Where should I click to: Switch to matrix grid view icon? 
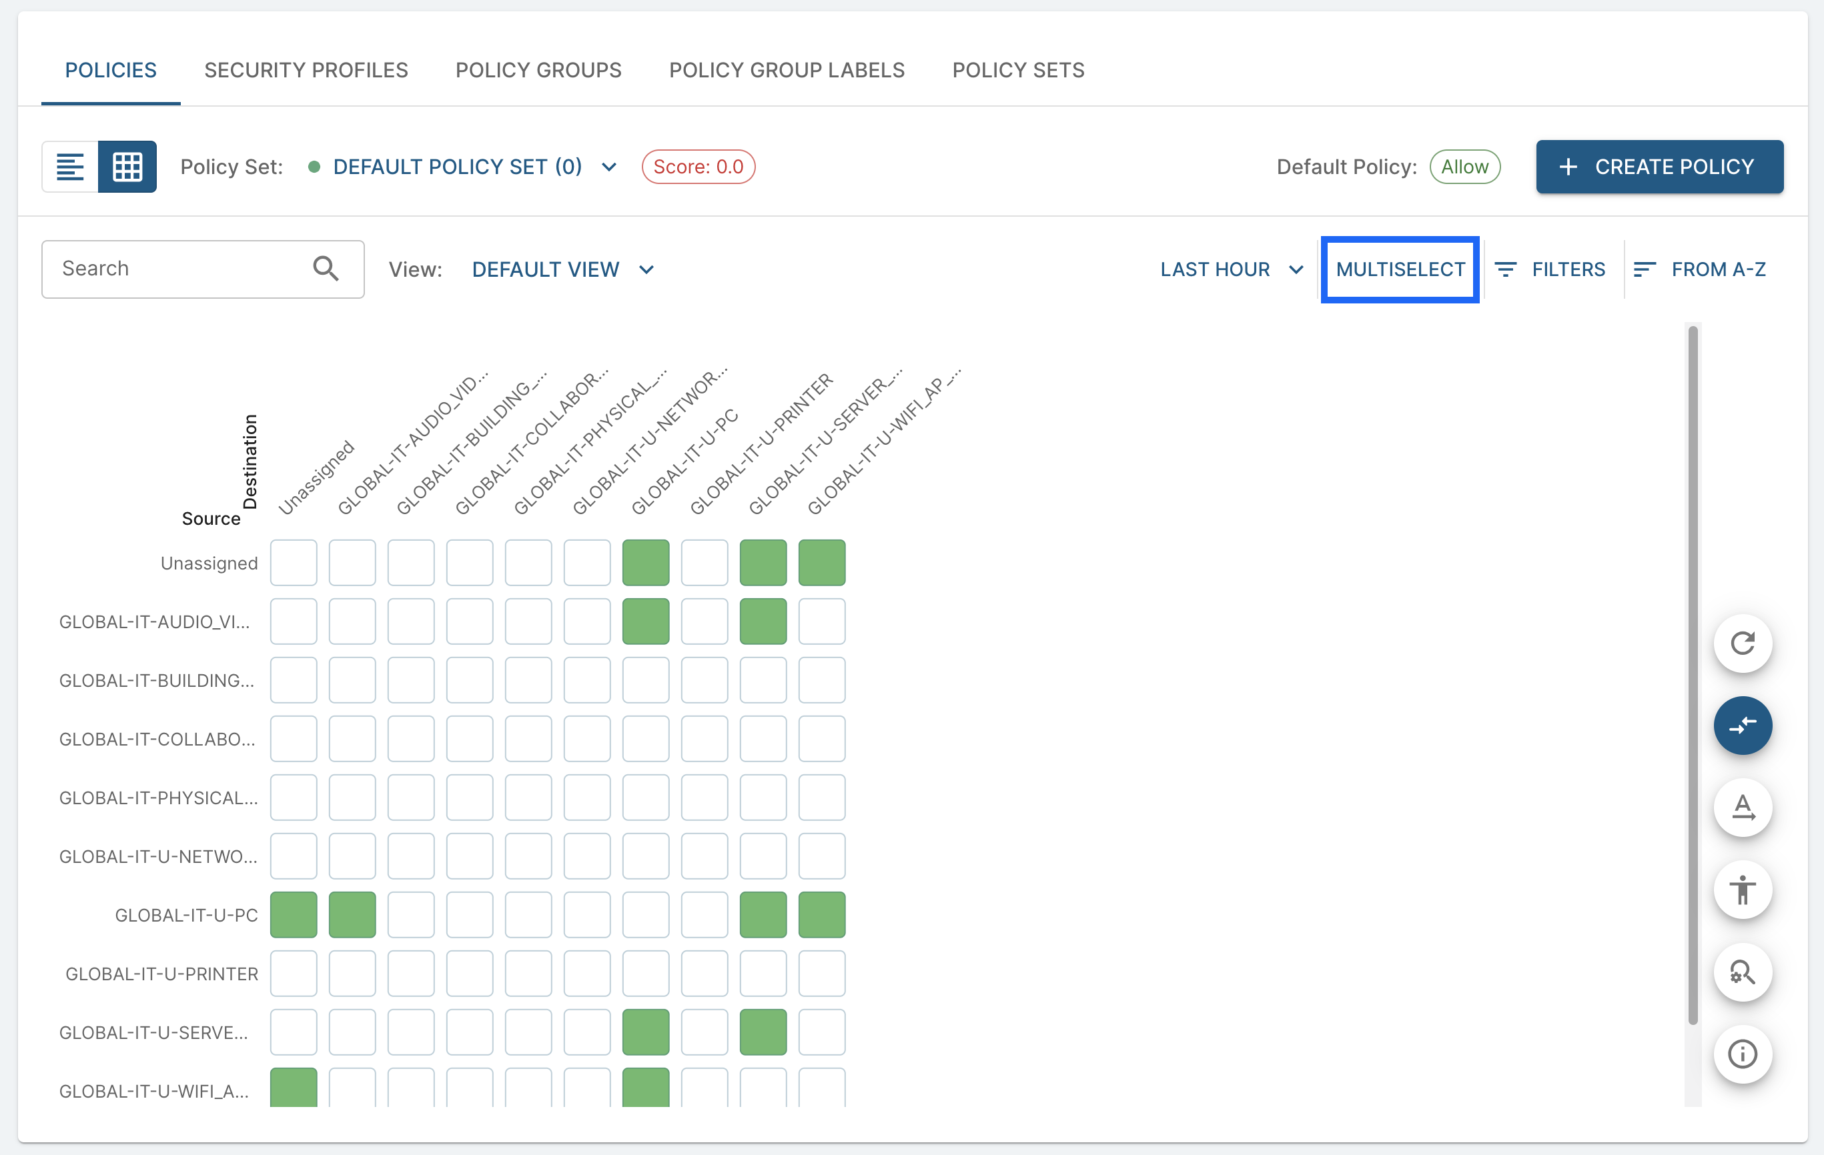click(127, 167)
